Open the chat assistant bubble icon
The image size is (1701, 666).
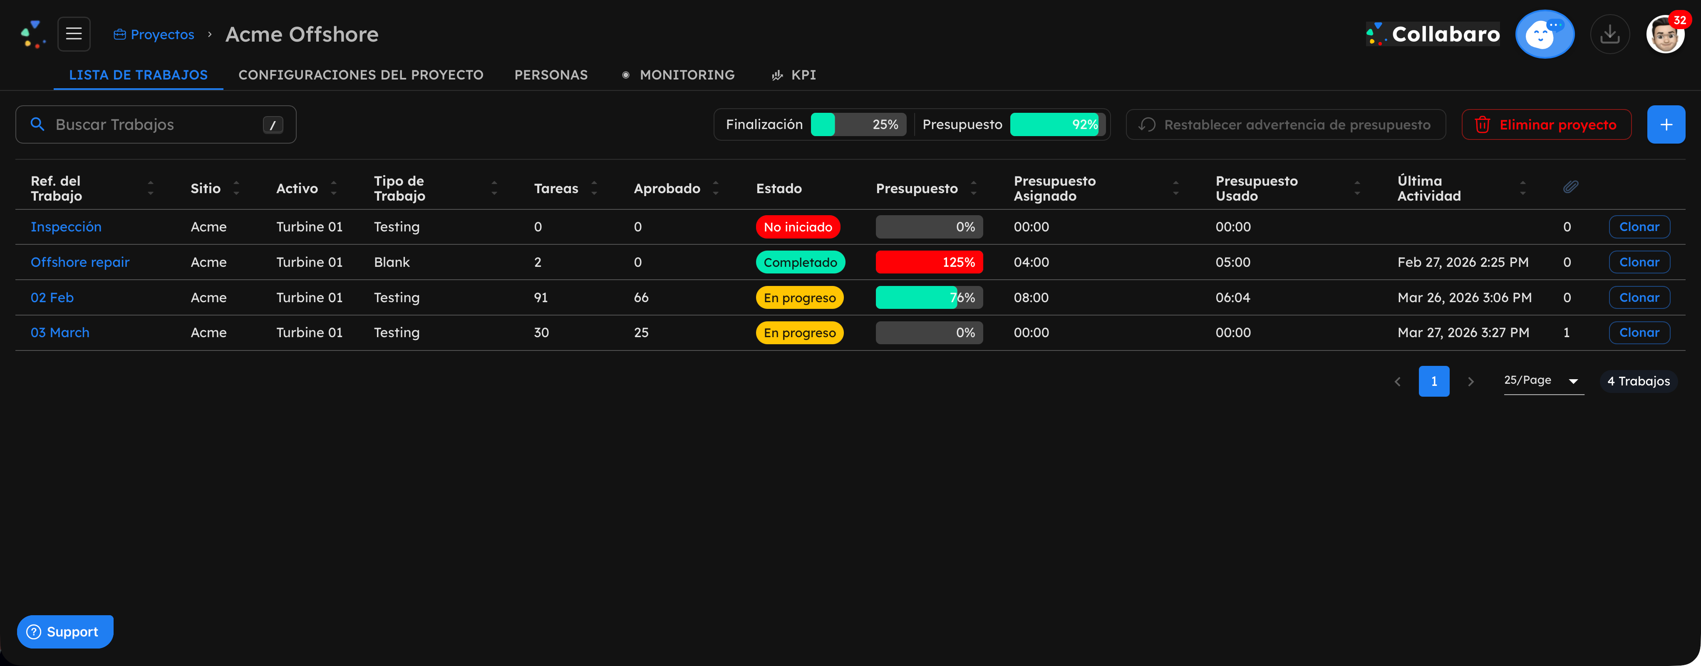(x=1545, y=34)
